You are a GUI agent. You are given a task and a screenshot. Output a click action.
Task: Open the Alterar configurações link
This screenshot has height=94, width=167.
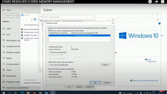tap(152, 60)
